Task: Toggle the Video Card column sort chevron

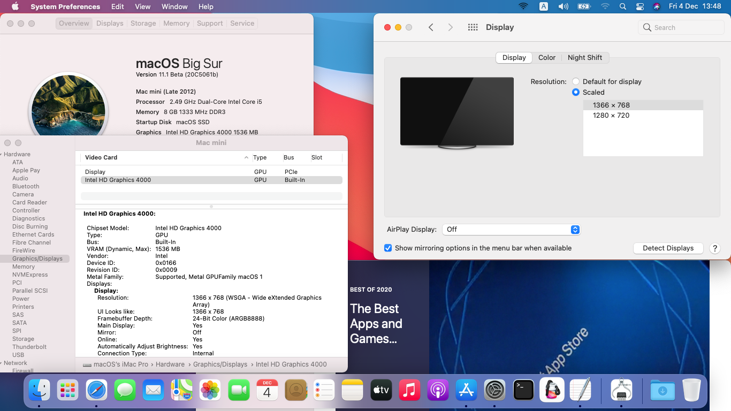Action: 246,157
